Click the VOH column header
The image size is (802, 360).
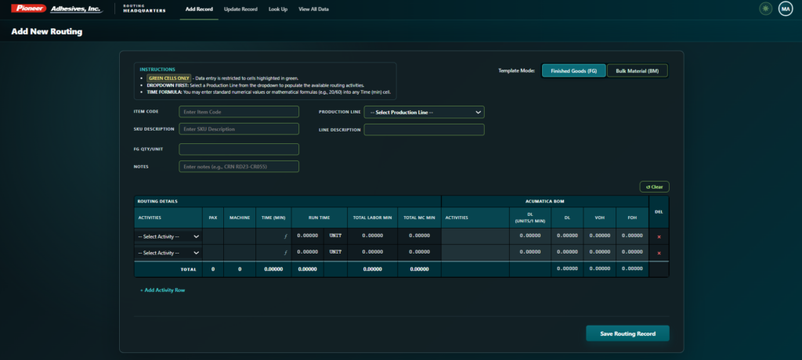600,218
